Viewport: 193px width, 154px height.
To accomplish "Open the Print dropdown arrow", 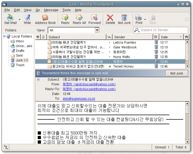I will [x=145, y=19].
